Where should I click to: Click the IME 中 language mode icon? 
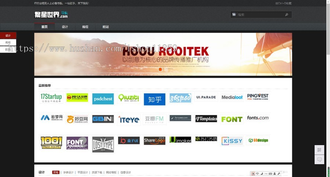[x=257, y=174]
